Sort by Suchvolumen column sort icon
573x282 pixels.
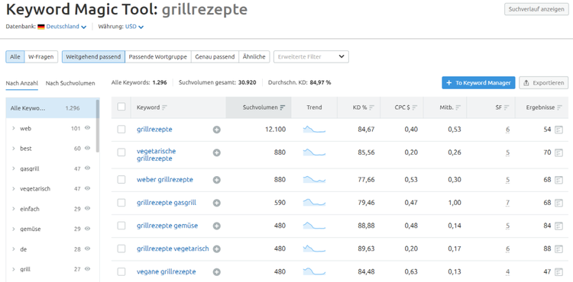[283, 107]
